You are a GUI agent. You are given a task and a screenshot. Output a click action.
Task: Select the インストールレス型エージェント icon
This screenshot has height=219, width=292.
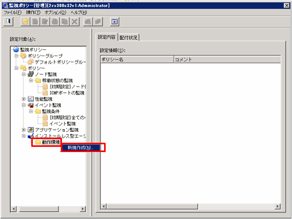click(31, 136)
